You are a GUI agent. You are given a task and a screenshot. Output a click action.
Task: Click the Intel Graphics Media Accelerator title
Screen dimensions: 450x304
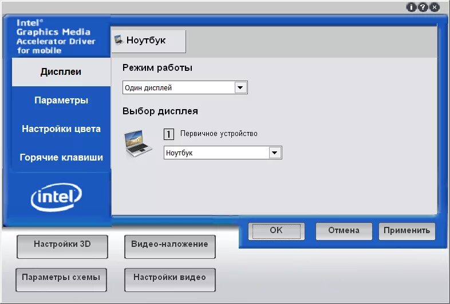[x=56, y=37]
